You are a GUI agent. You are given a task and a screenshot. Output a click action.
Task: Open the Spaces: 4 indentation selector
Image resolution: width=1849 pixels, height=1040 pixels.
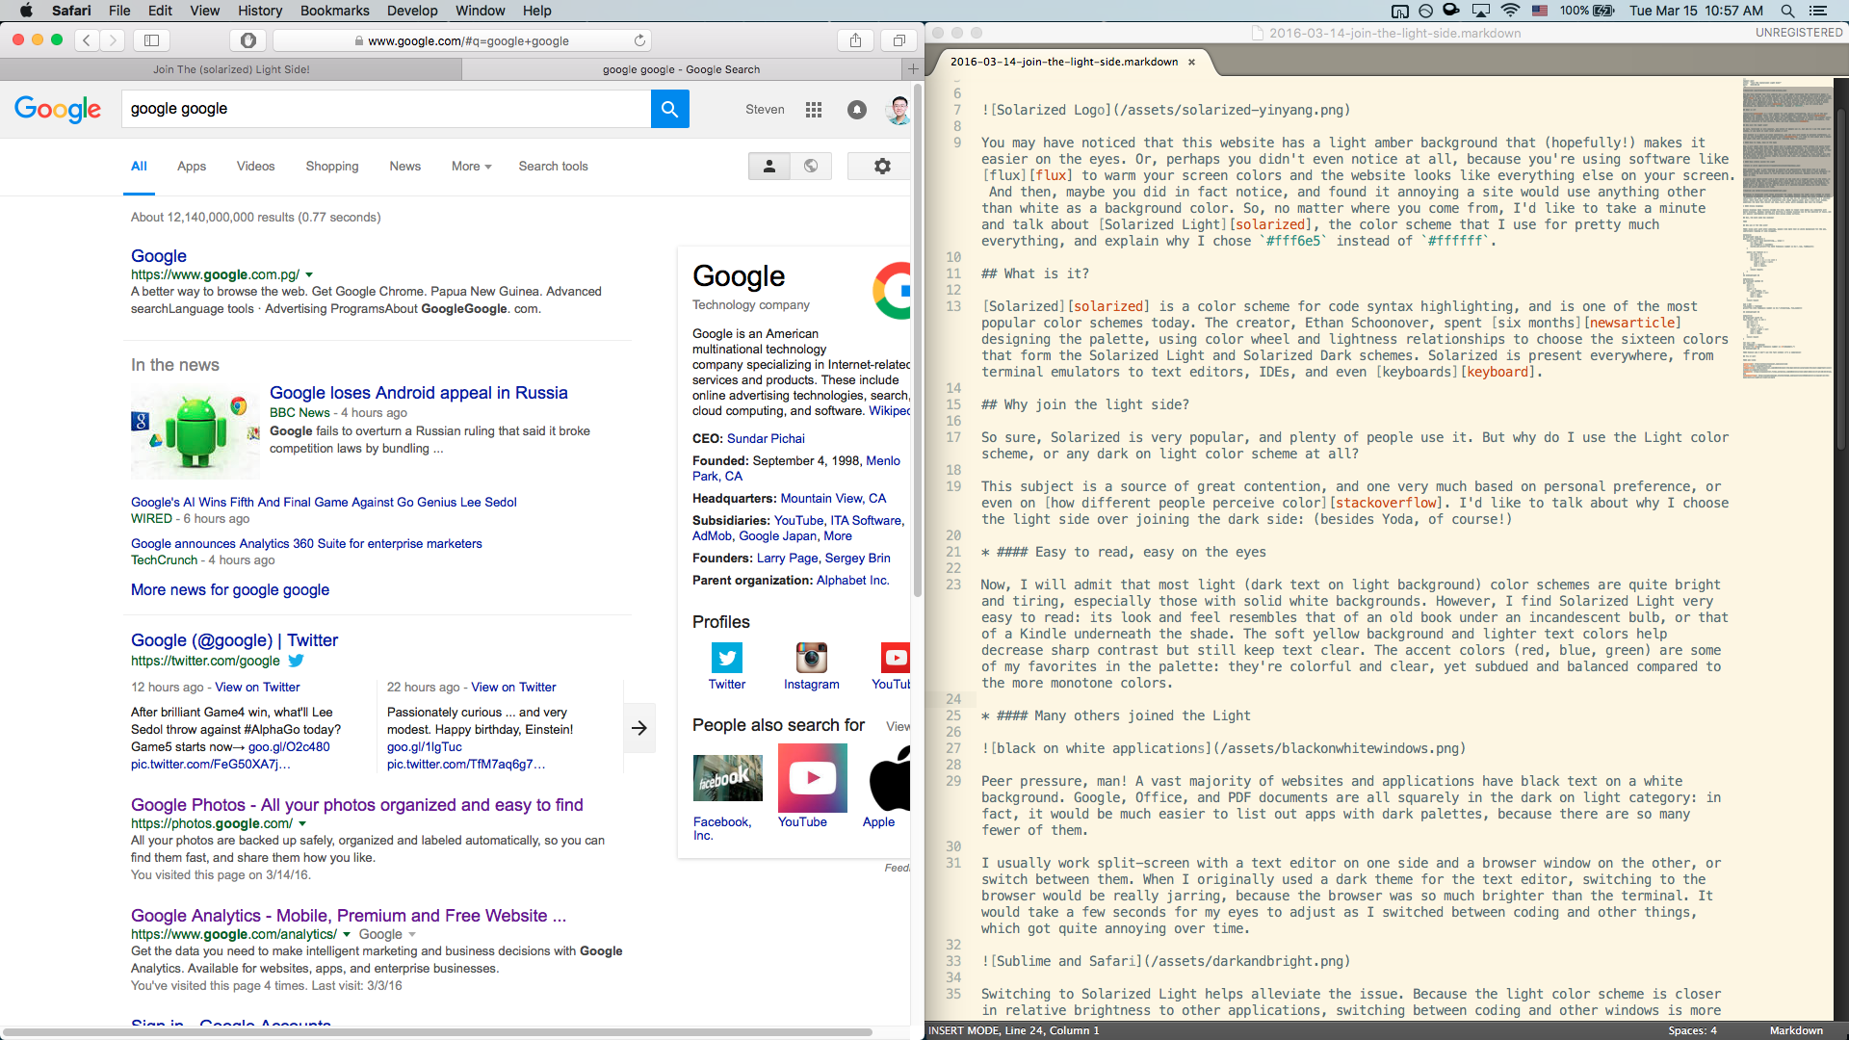pyautogui.click(x=1692, y=1030)
